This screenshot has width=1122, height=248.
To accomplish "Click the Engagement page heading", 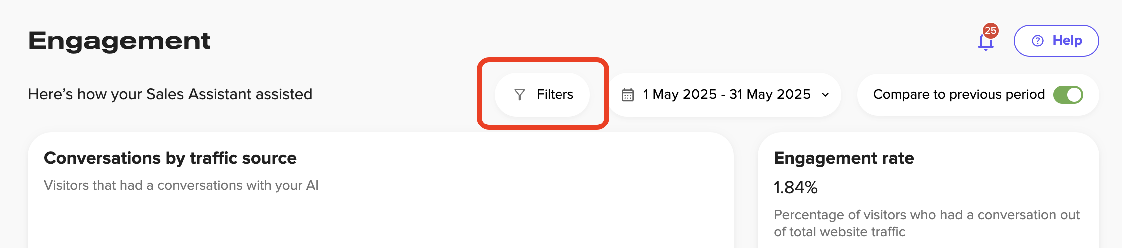I will point(119,41).
